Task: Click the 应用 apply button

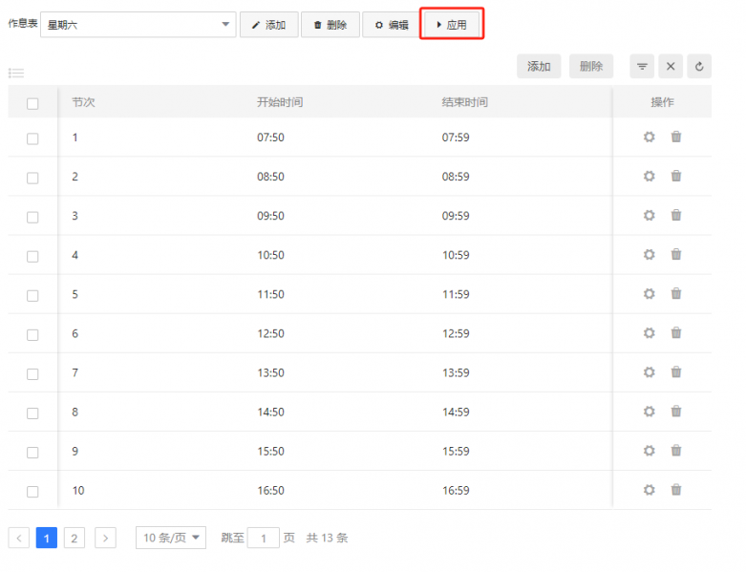Action: point(452,25)
